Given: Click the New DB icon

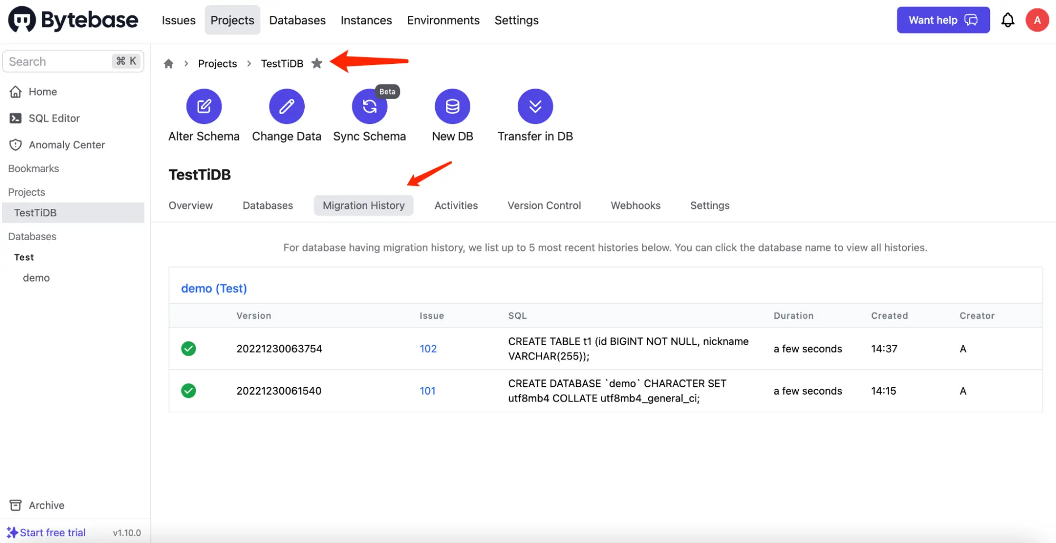Looking at the screenshot, I should [x=452, y=106].
